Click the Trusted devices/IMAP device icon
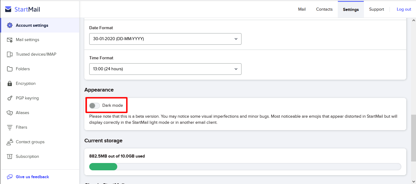This screenshot has width=416, height=184. 10,54
